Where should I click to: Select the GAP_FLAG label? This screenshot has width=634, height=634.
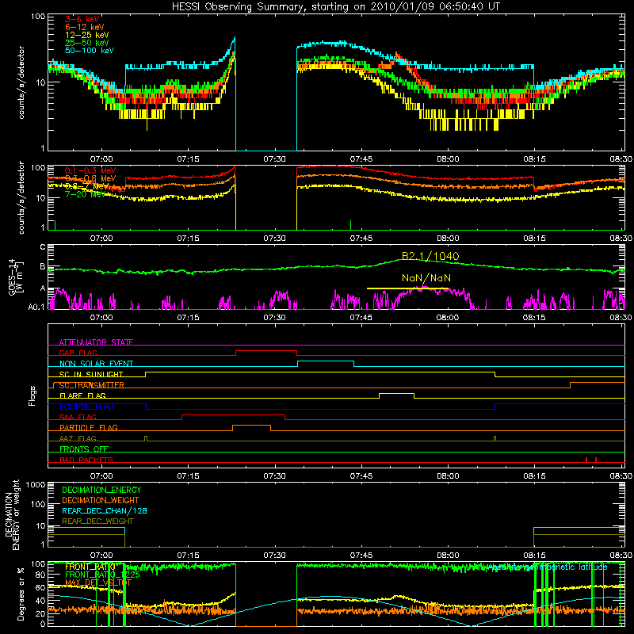pos(78,353)
